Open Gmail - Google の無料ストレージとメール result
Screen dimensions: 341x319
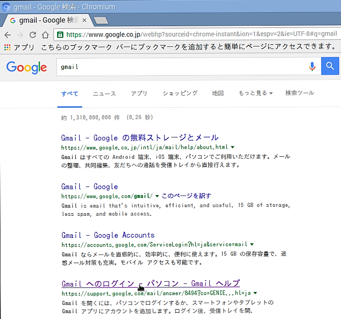pos(140,137)
